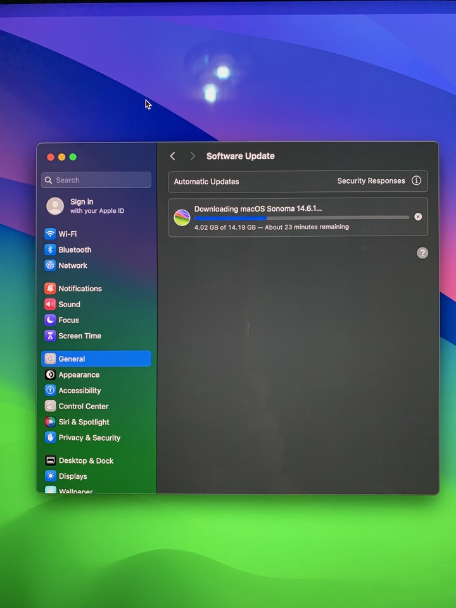Select the Network globe icon

50,265
